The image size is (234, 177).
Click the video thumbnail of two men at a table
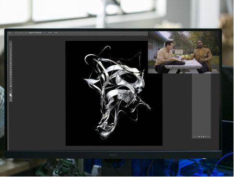[184, 52]
